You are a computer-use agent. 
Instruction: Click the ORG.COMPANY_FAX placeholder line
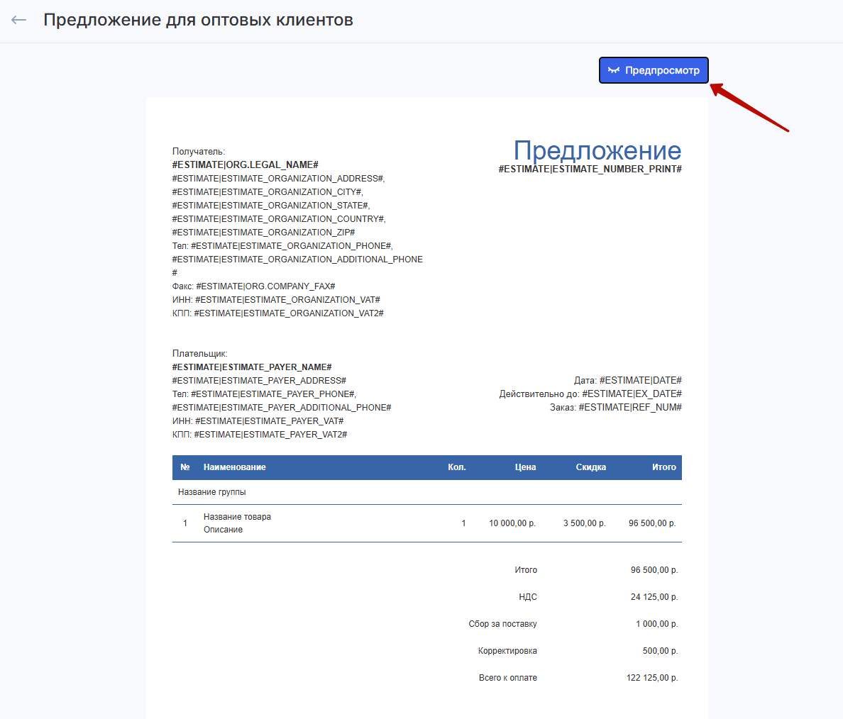(x=253, y=286)
